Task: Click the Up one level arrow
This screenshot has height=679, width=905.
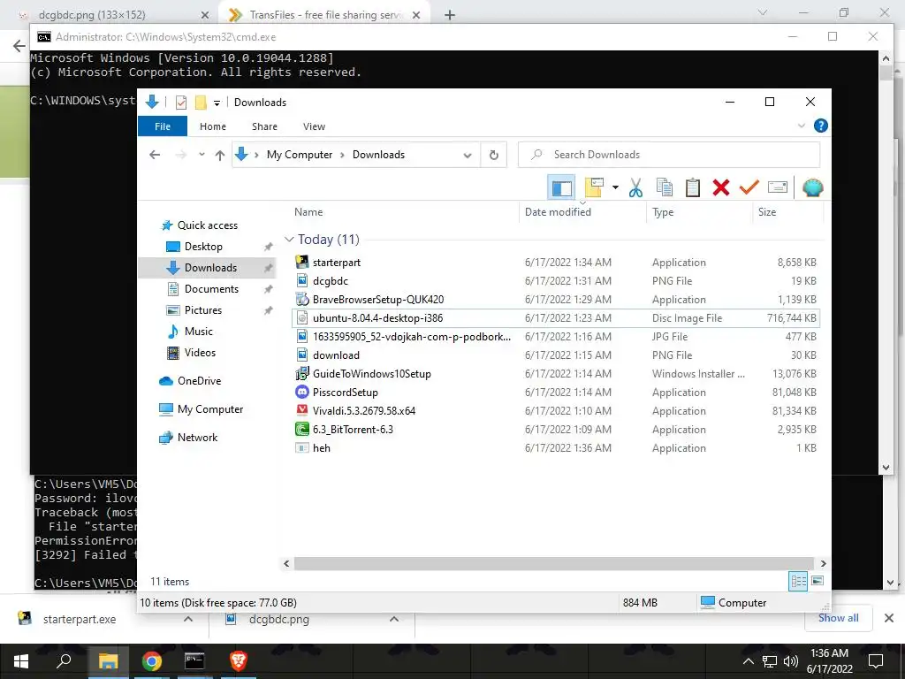Action: pos(220,155)
